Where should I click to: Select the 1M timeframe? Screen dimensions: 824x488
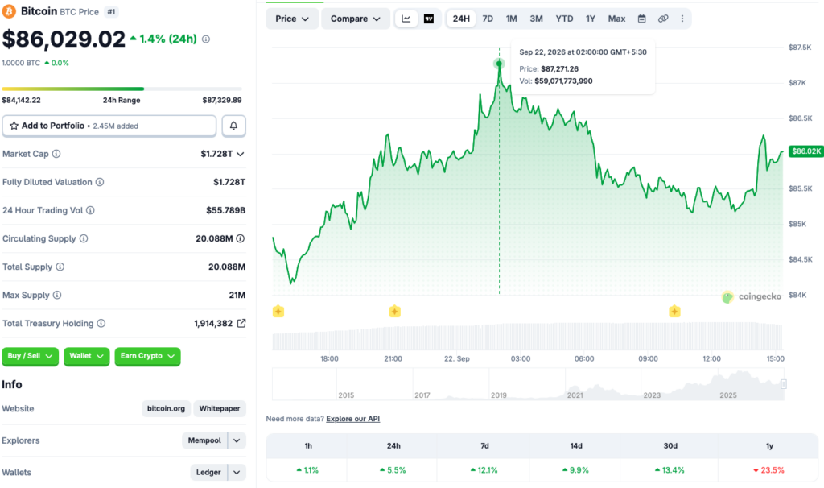tap(511, 19)
